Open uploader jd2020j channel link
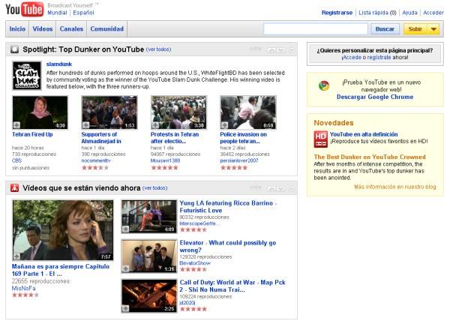 [x=187, y=303]
